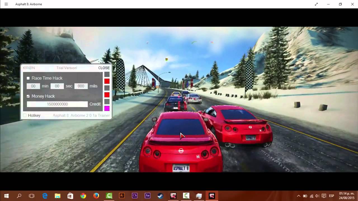Launch Microsoft Edge from the taskbar

coord(45,196)
